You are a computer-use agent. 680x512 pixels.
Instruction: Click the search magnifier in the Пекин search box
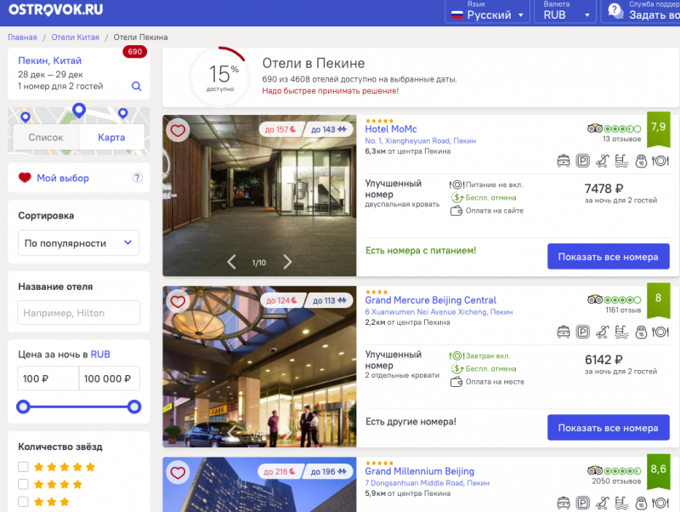[136, 86]
